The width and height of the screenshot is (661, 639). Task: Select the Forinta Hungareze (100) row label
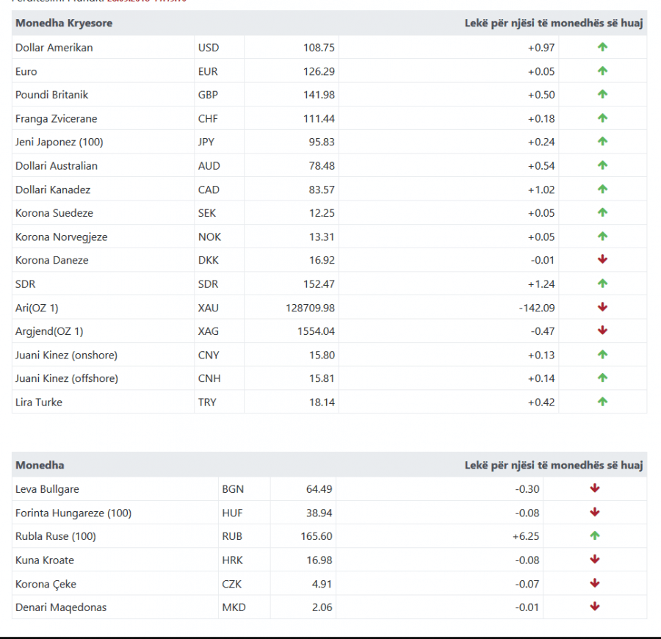pos(73,513)
